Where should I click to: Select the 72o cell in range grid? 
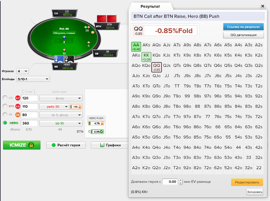pyautogui.click(x=208, y=169)
